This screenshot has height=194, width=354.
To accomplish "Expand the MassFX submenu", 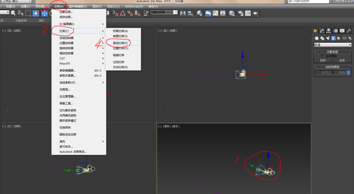I will point(79,64).
